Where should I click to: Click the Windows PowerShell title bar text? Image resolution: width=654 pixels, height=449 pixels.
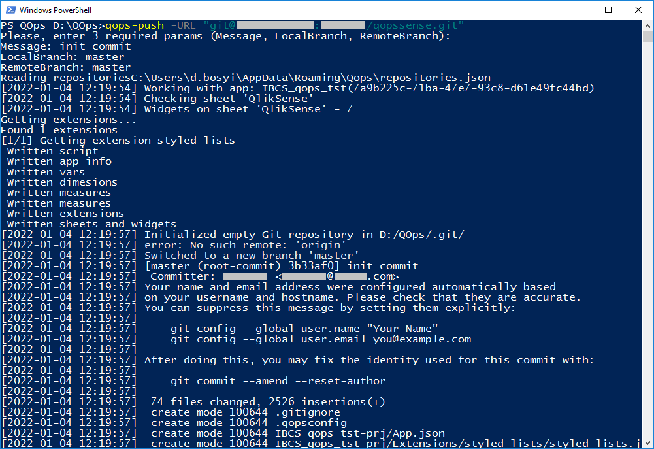pos(56,10)
